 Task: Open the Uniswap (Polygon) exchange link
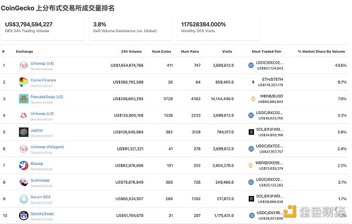click(47, 147)
